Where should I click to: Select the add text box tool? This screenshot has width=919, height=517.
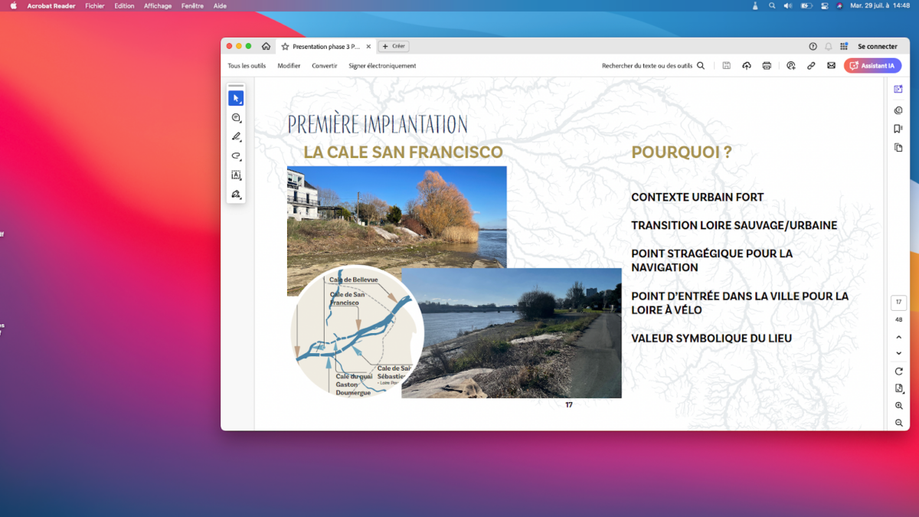tap(236, 175)
